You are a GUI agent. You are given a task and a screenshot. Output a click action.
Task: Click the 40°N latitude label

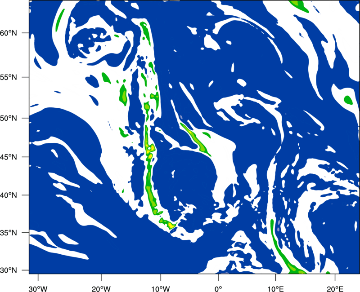point(9,195)
